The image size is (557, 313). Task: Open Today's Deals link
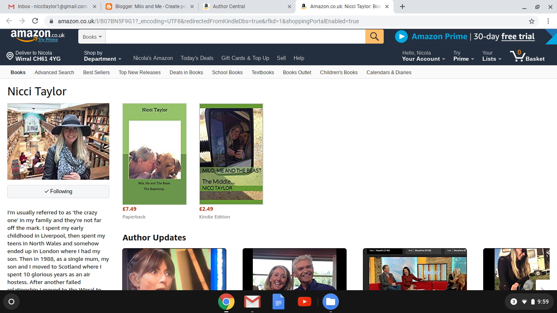197,58
